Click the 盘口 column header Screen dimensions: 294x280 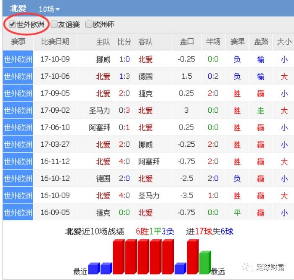coord(187,42)
